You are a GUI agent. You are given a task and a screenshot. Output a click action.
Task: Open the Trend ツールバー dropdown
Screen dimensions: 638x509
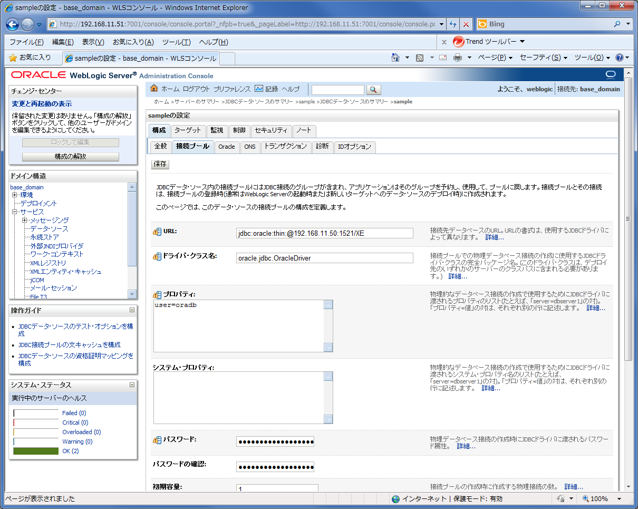[522, 42]
